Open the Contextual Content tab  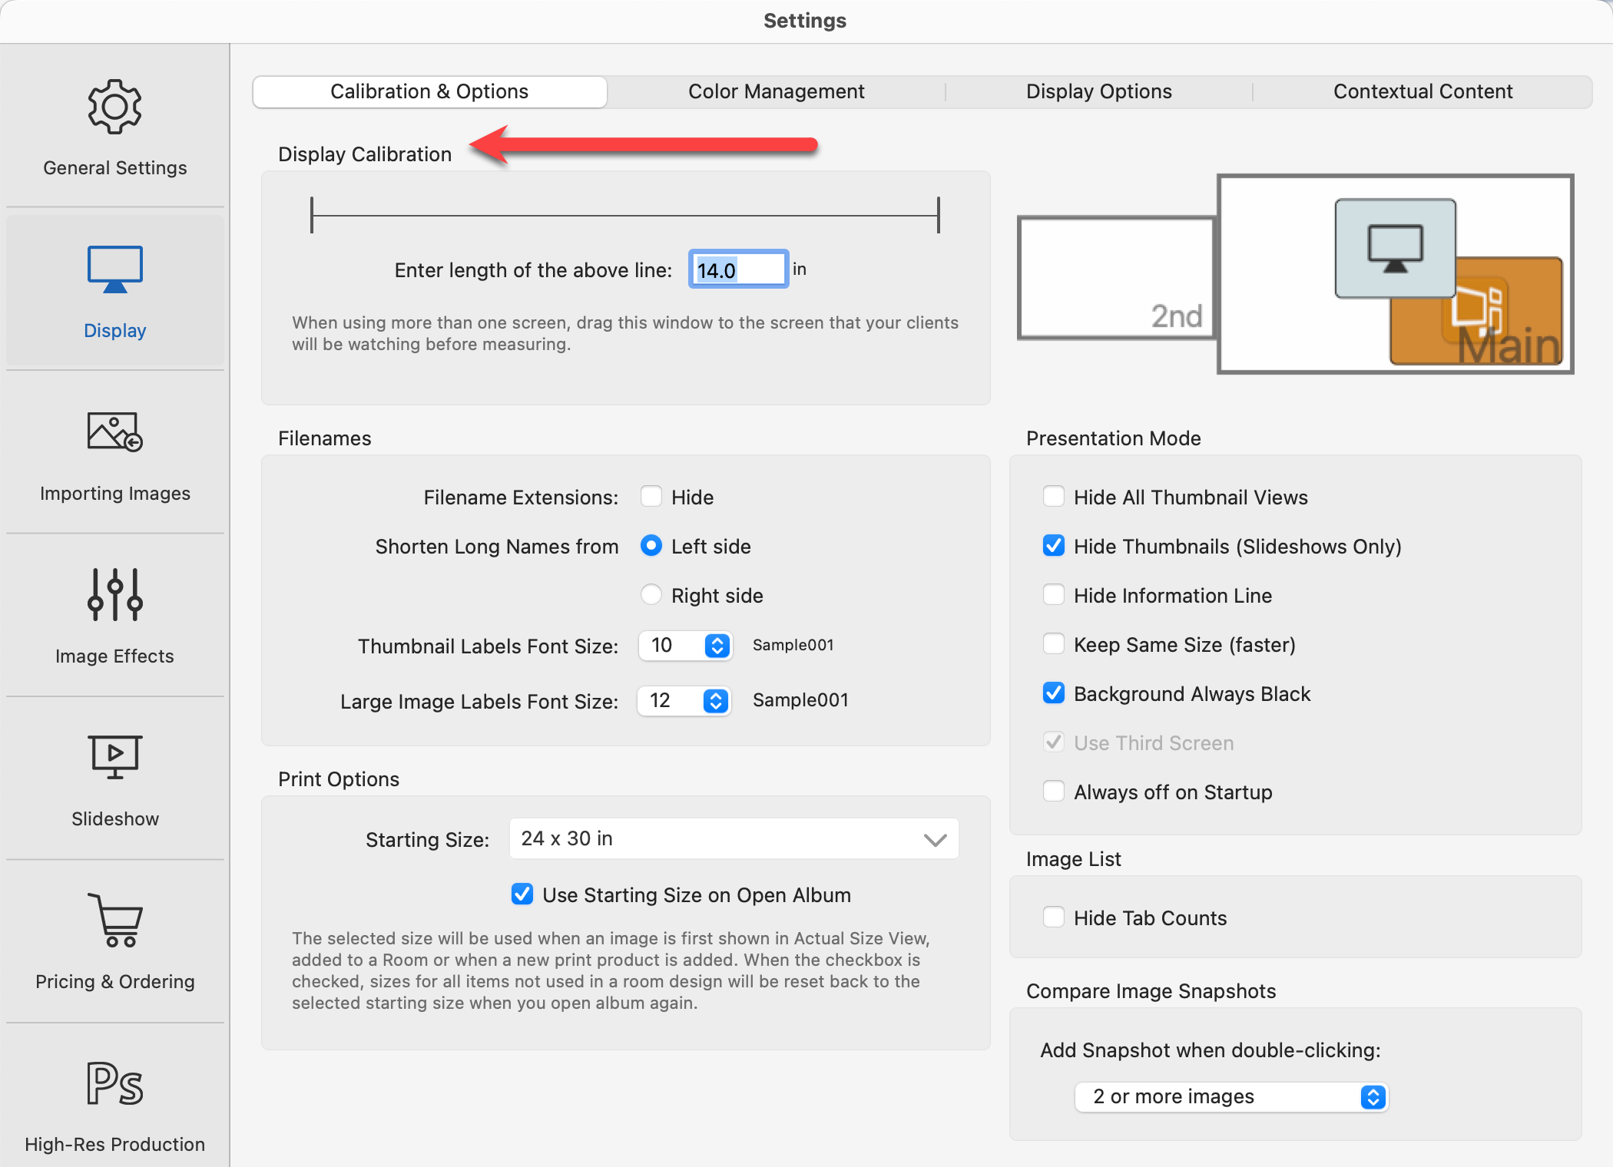[1423, 91]
